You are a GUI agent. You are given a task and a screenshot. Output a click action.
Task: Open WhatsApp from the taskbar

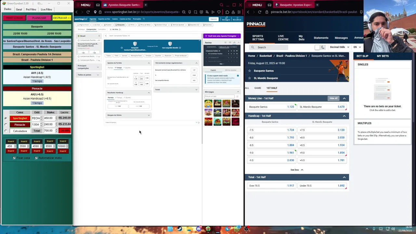pos(237,229)
